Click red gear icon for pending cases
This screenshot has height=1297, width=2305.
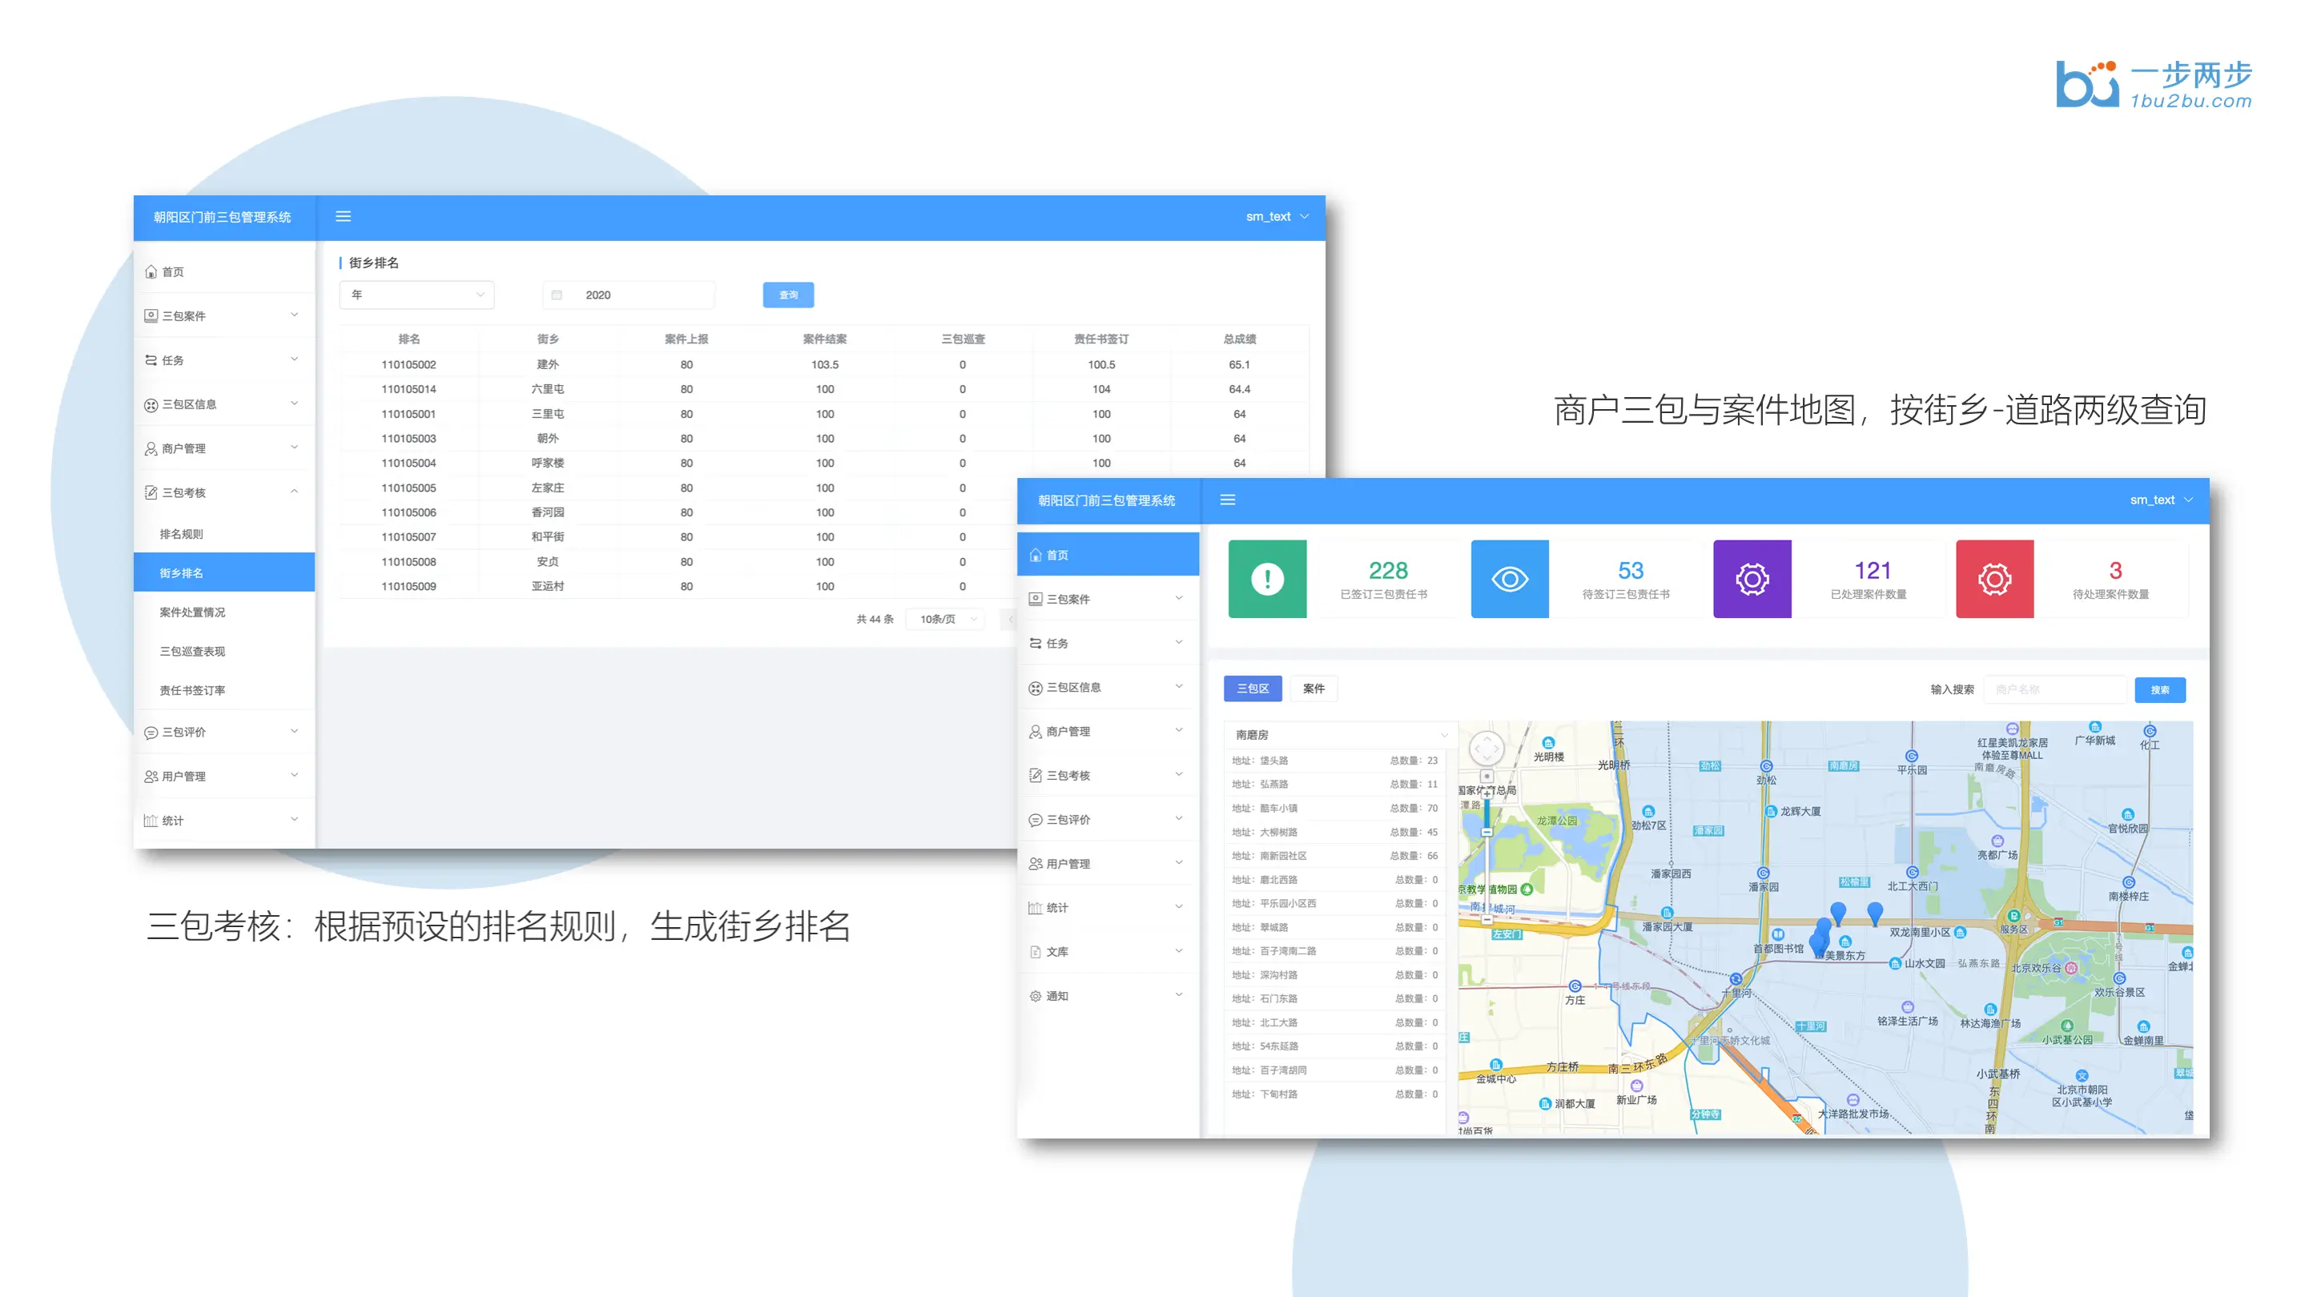coord(1993,579)
